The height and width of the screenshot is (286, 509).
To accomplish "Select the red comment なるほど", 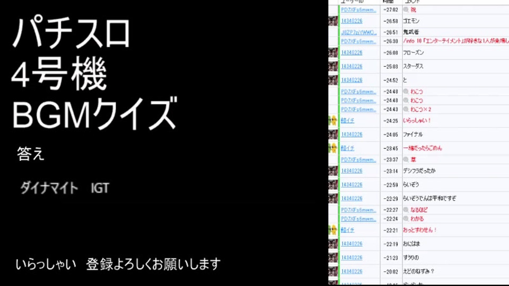I will tap(419, 210).
